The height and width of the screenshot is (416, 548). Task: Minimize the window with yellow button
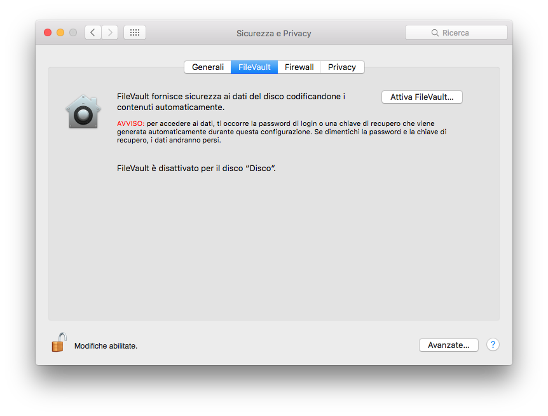click(60, 33)
